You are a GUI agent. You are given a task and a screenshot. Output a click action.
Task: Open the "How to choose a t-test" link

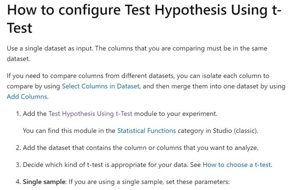tap(237, 164)
